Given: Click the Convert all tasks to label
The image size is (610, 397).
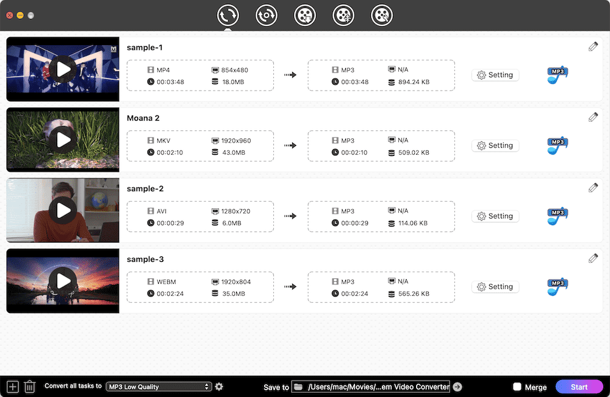Looking at the screenshot, I should pyautogui.click(x=73, y=385).
